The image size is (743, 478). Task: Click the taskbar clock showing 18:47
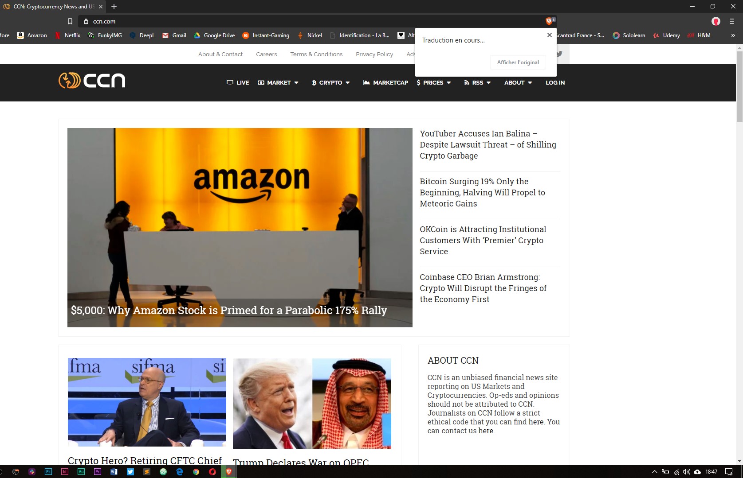712,472
